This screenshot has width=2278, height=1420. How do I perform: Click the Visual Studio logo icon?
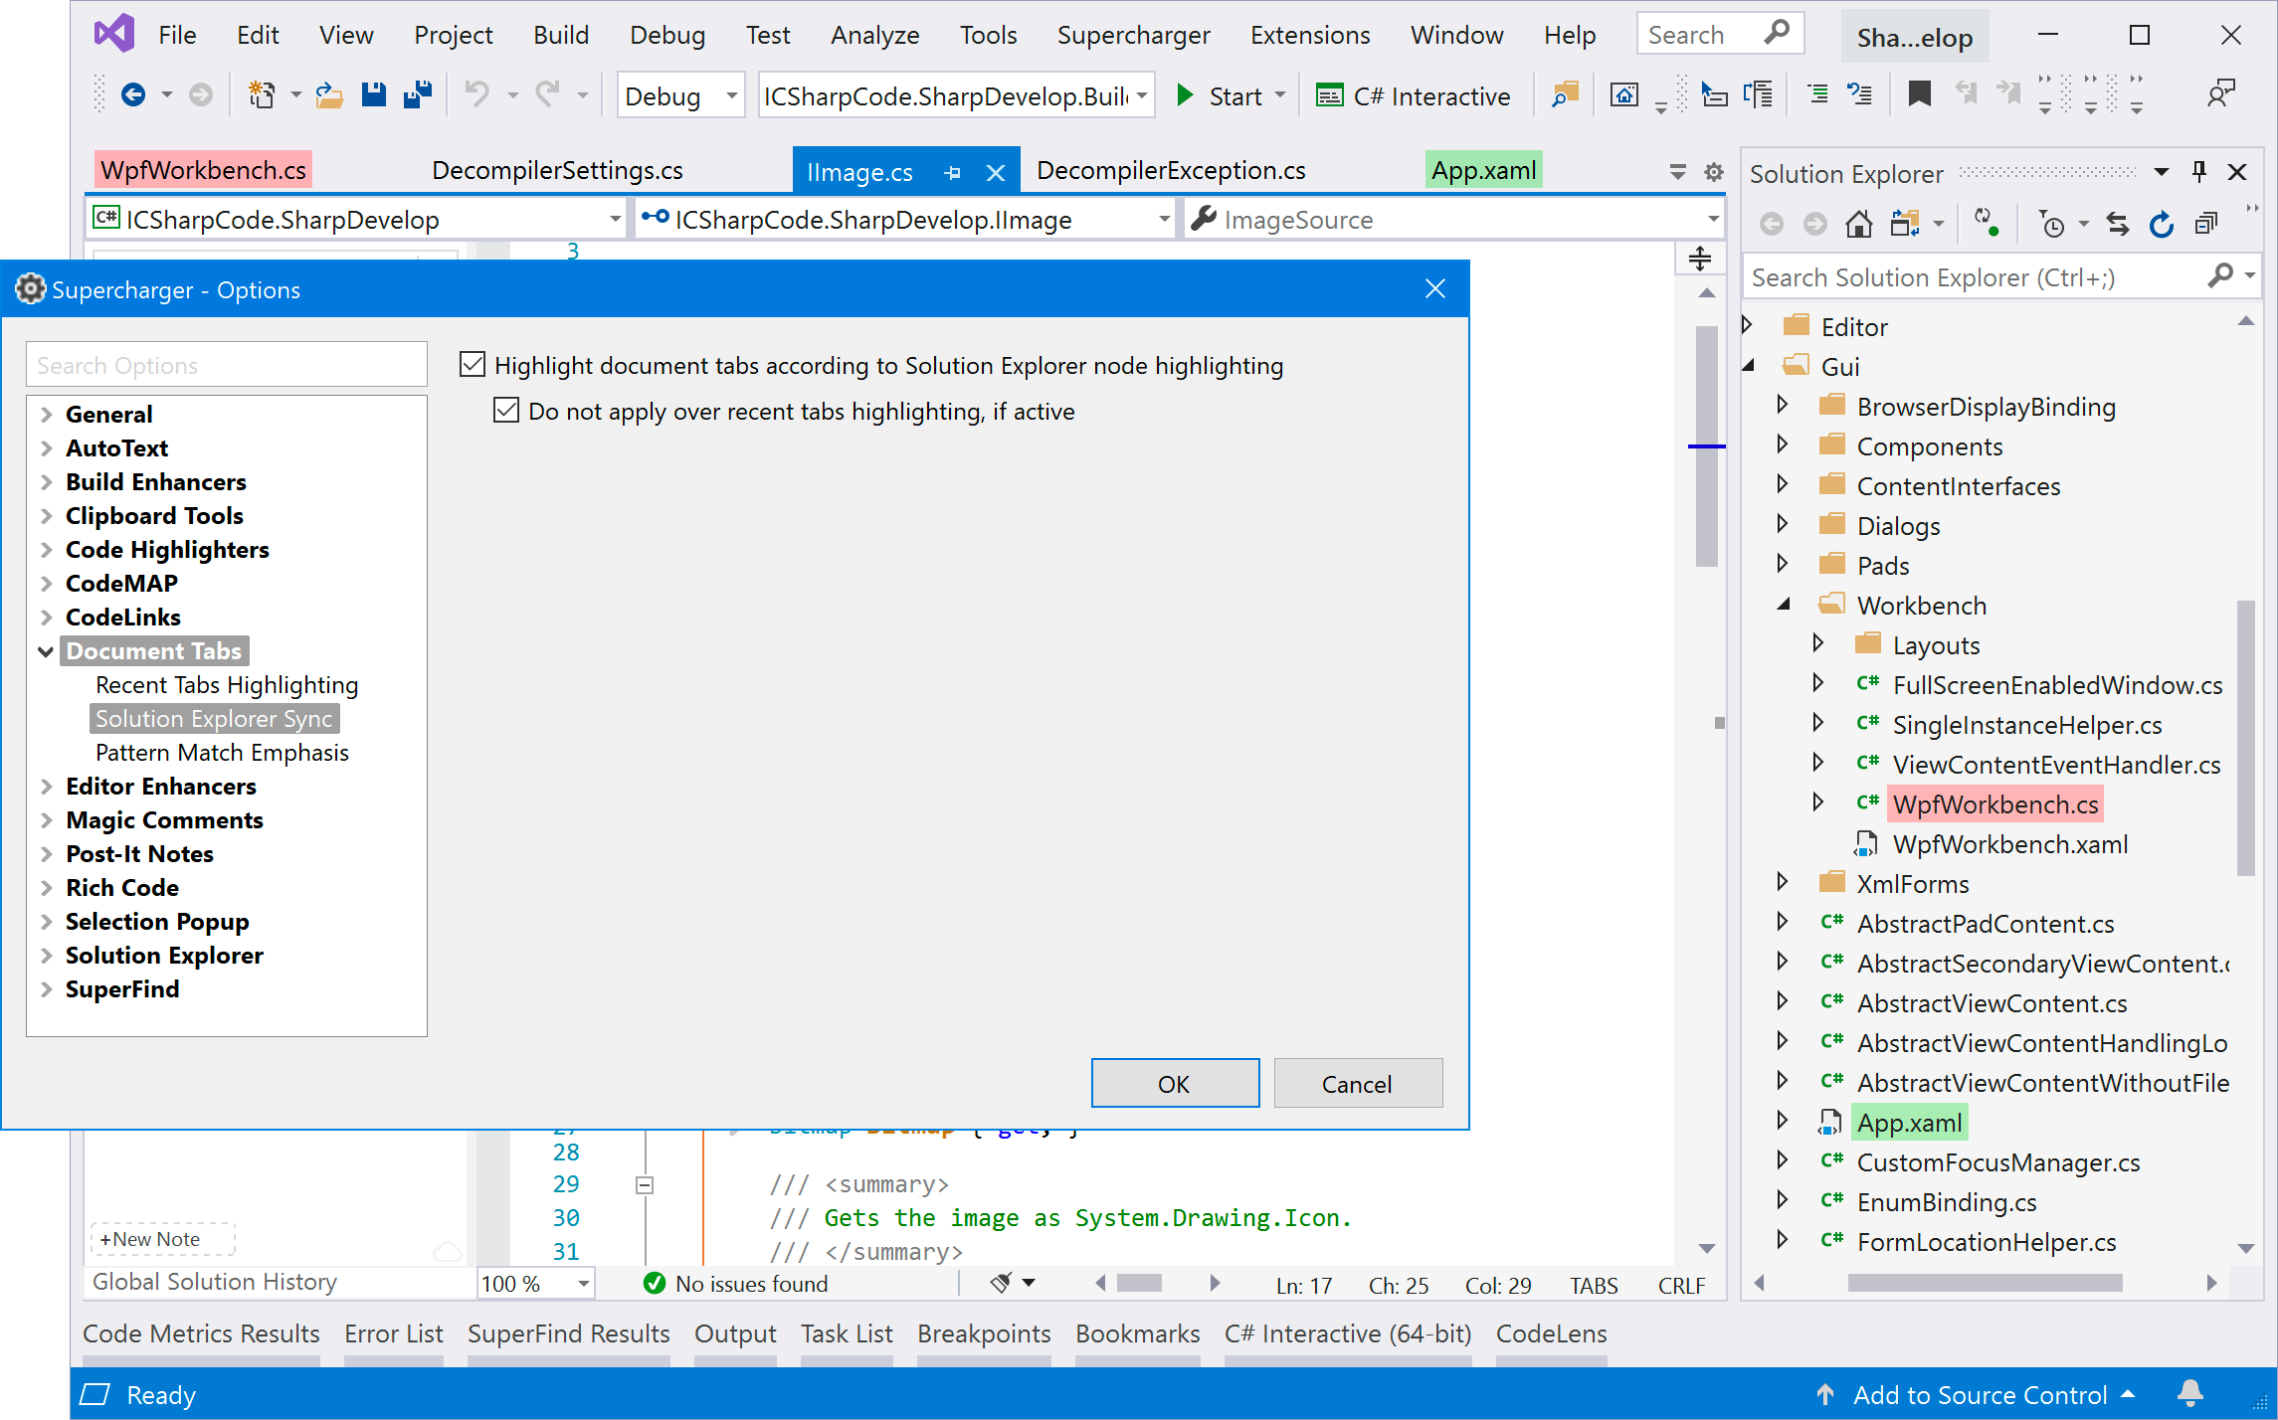point(113,34)
